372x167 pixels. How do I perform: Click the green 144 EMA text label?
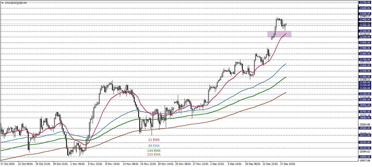click(x=154, y=150)
